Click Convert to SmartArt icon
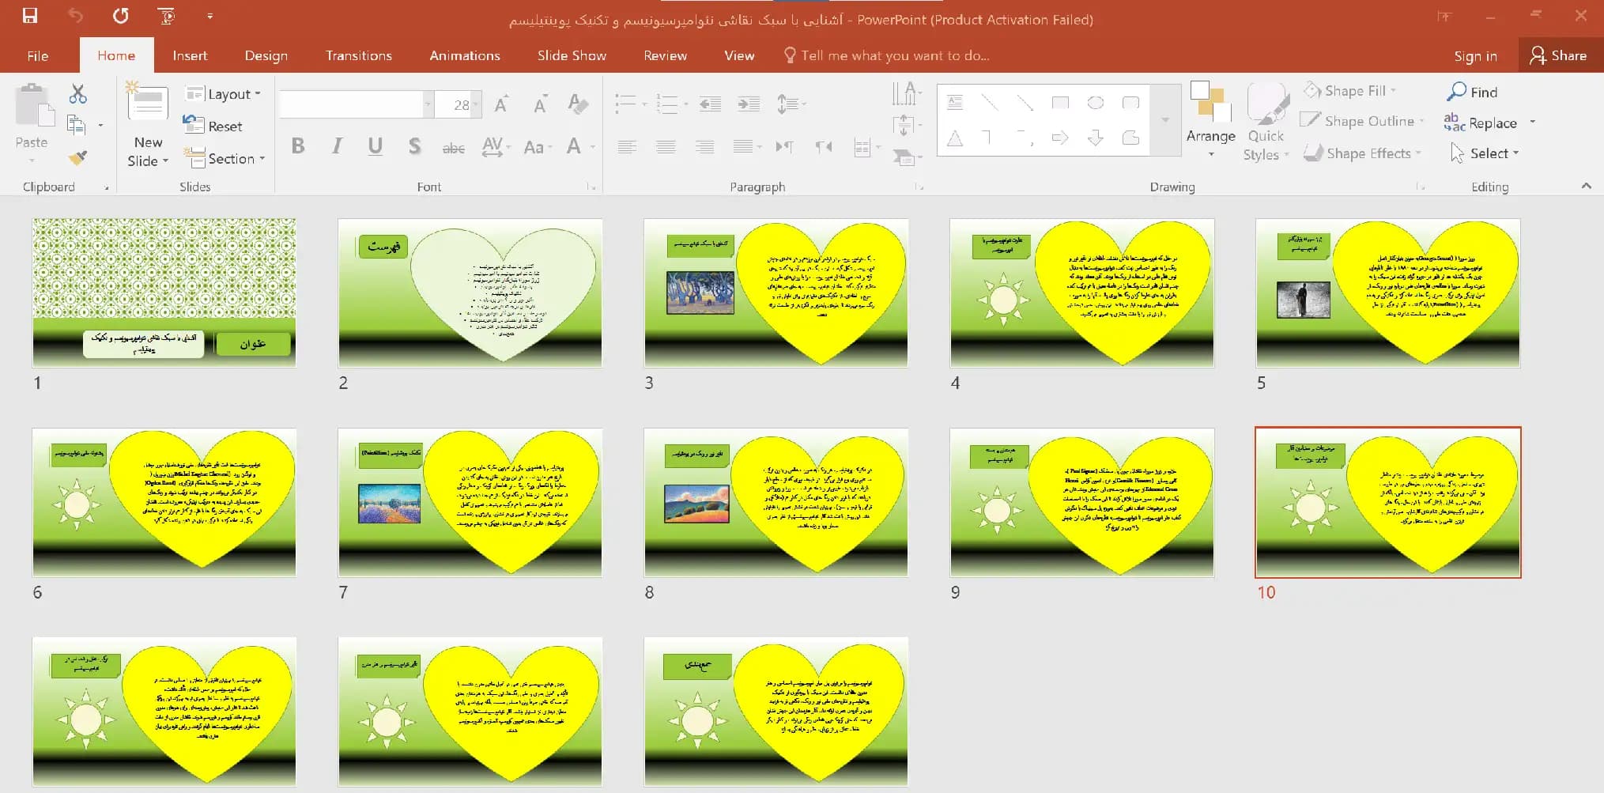The height and width of the screenshot is (793, 1604). (x=907, y=157)
